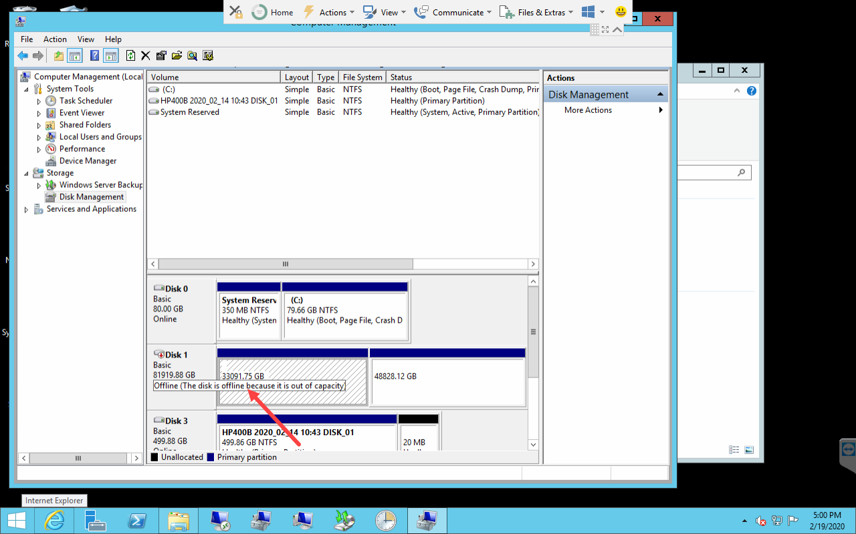Screen dimensions: 856x534
Task: Click the network tray icon
Action: click(777, 521)
